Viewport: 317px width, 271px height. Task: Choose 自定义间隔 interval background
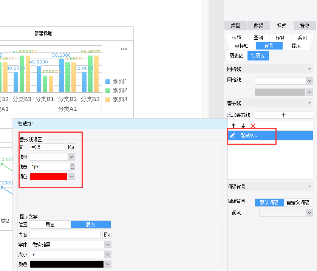pos(298,203)
